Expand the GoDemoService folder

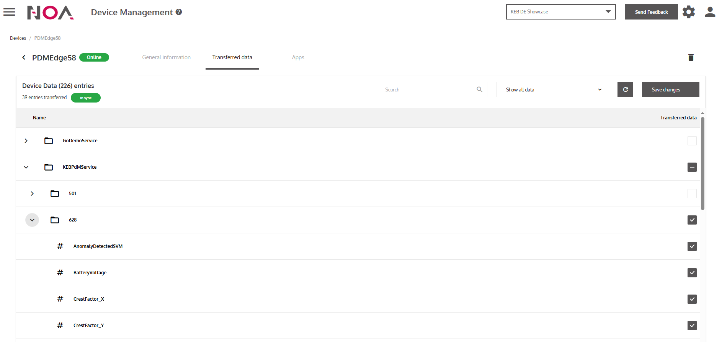26,141
